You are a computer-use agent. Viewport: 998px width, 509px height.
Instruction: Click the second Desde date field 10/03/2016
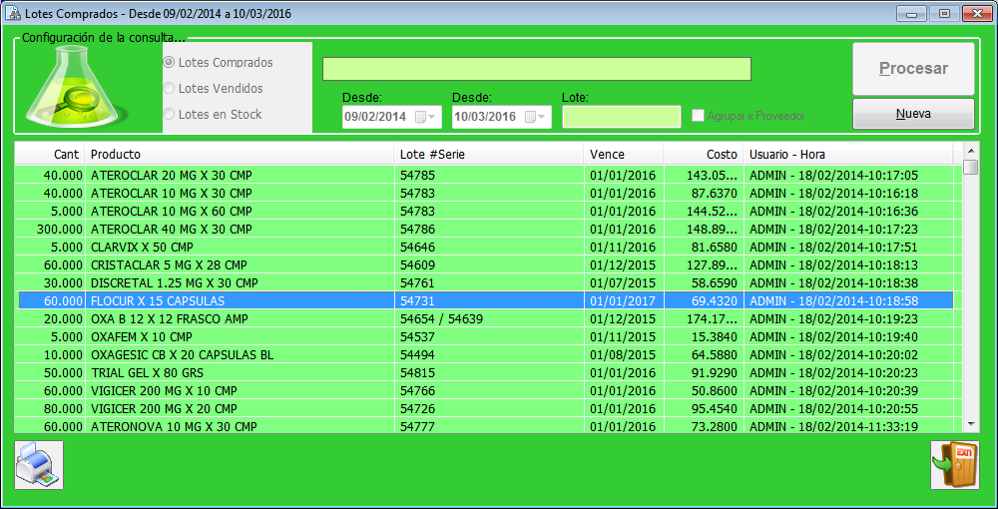(502, 117)
